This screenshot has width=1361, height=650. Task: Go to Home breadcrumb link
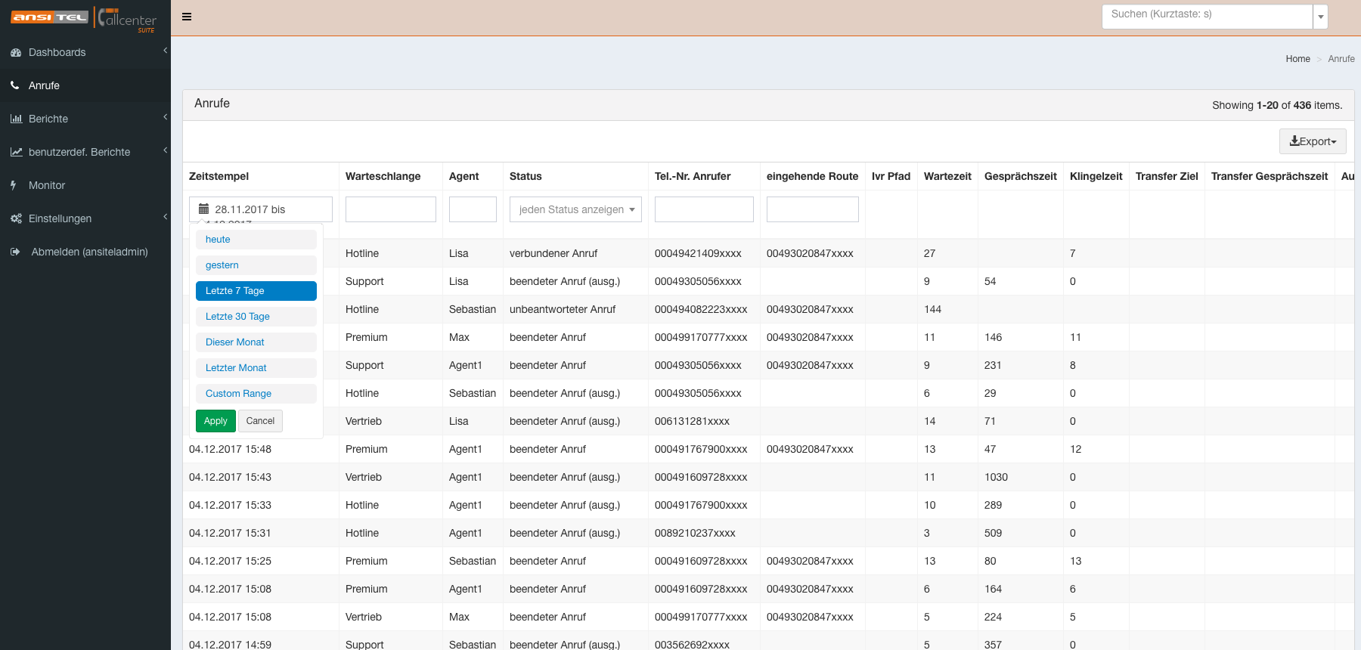pyautogui.click(x=1297, y=59)
